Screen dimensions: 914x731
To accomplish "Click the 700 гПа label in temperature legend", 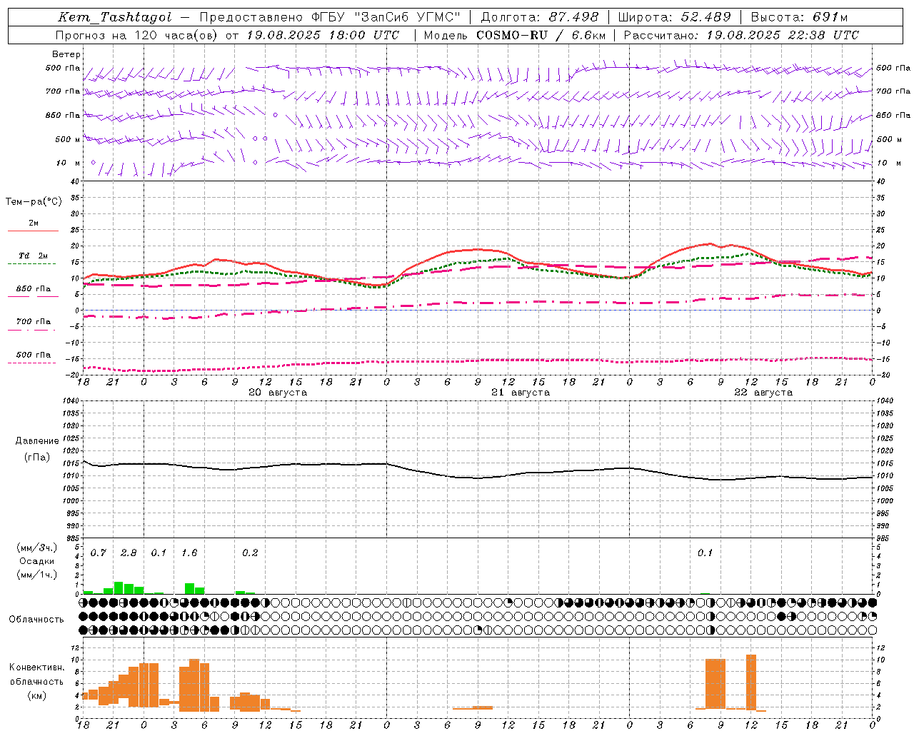I will pyautogui.click(x=33, y=322).
